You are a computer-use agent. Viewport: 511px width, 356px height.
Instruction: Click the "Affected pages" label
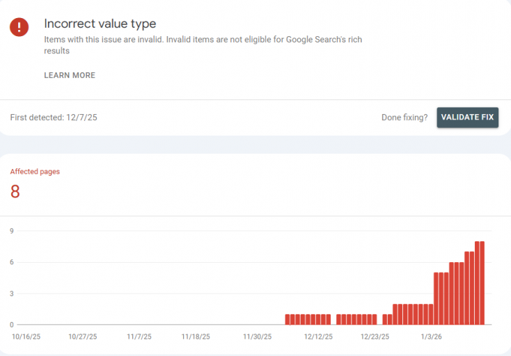coord(35,172)
